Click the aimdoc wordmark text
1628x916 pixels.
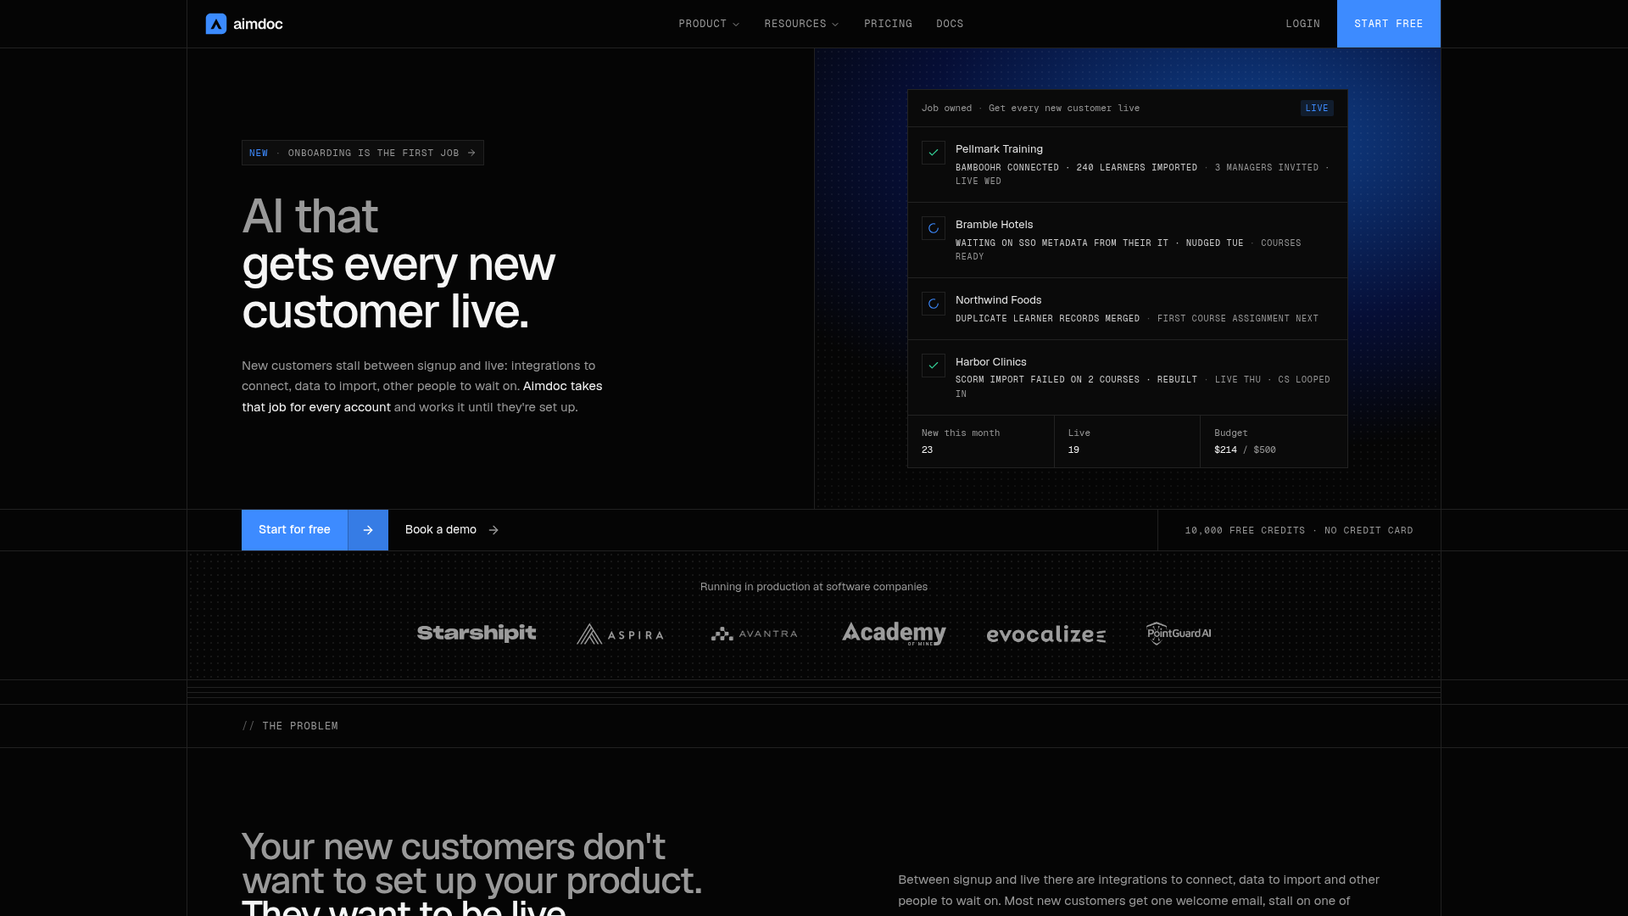(x=258, y=24)
